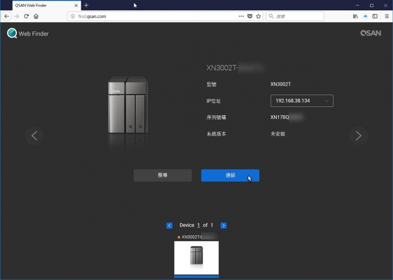
Task: Show next device with large right arrow
Action: (359, 136)
